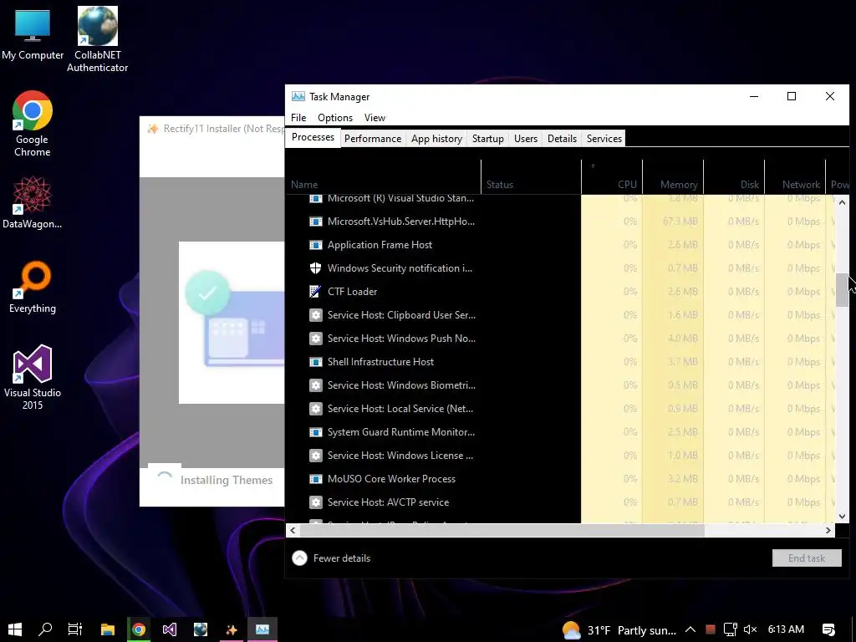Switch to the App history tab

coord(436,139)
